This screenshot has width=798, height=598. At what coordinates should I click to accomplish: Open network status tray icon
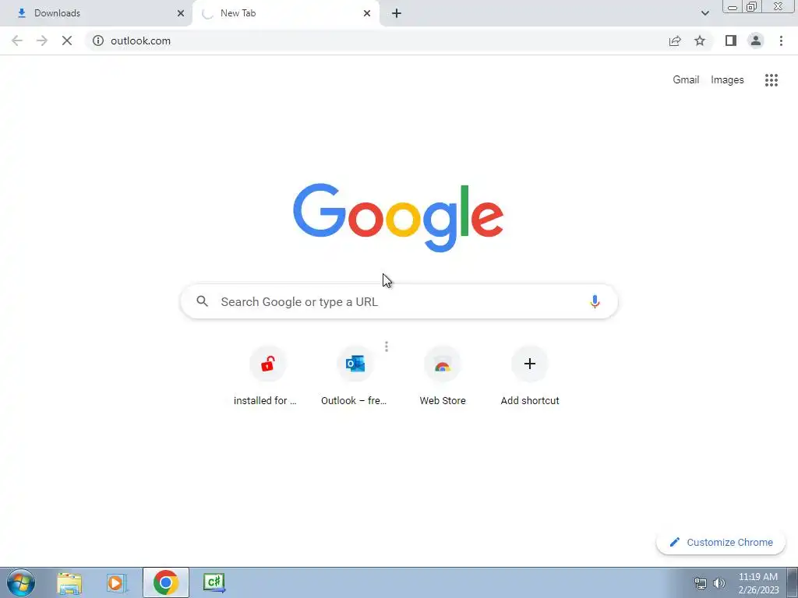coord(701,583)
